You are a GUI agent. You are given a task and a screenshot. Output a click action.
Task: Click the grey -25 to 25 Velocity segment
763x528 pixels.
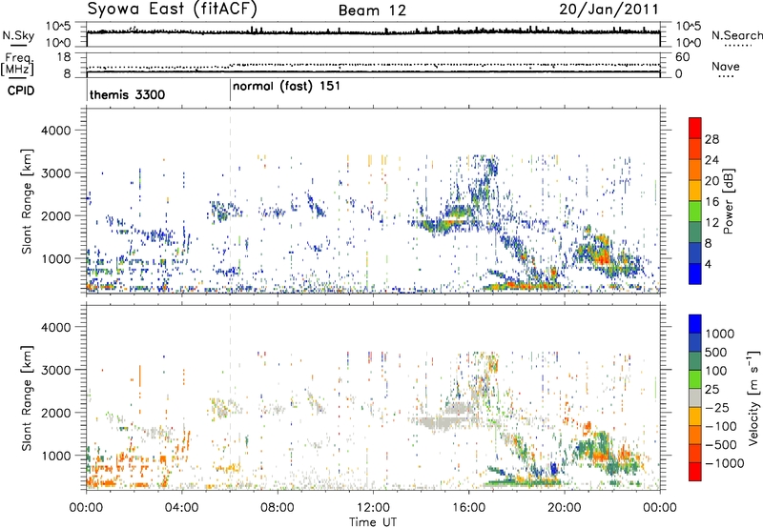click(695, 397)
